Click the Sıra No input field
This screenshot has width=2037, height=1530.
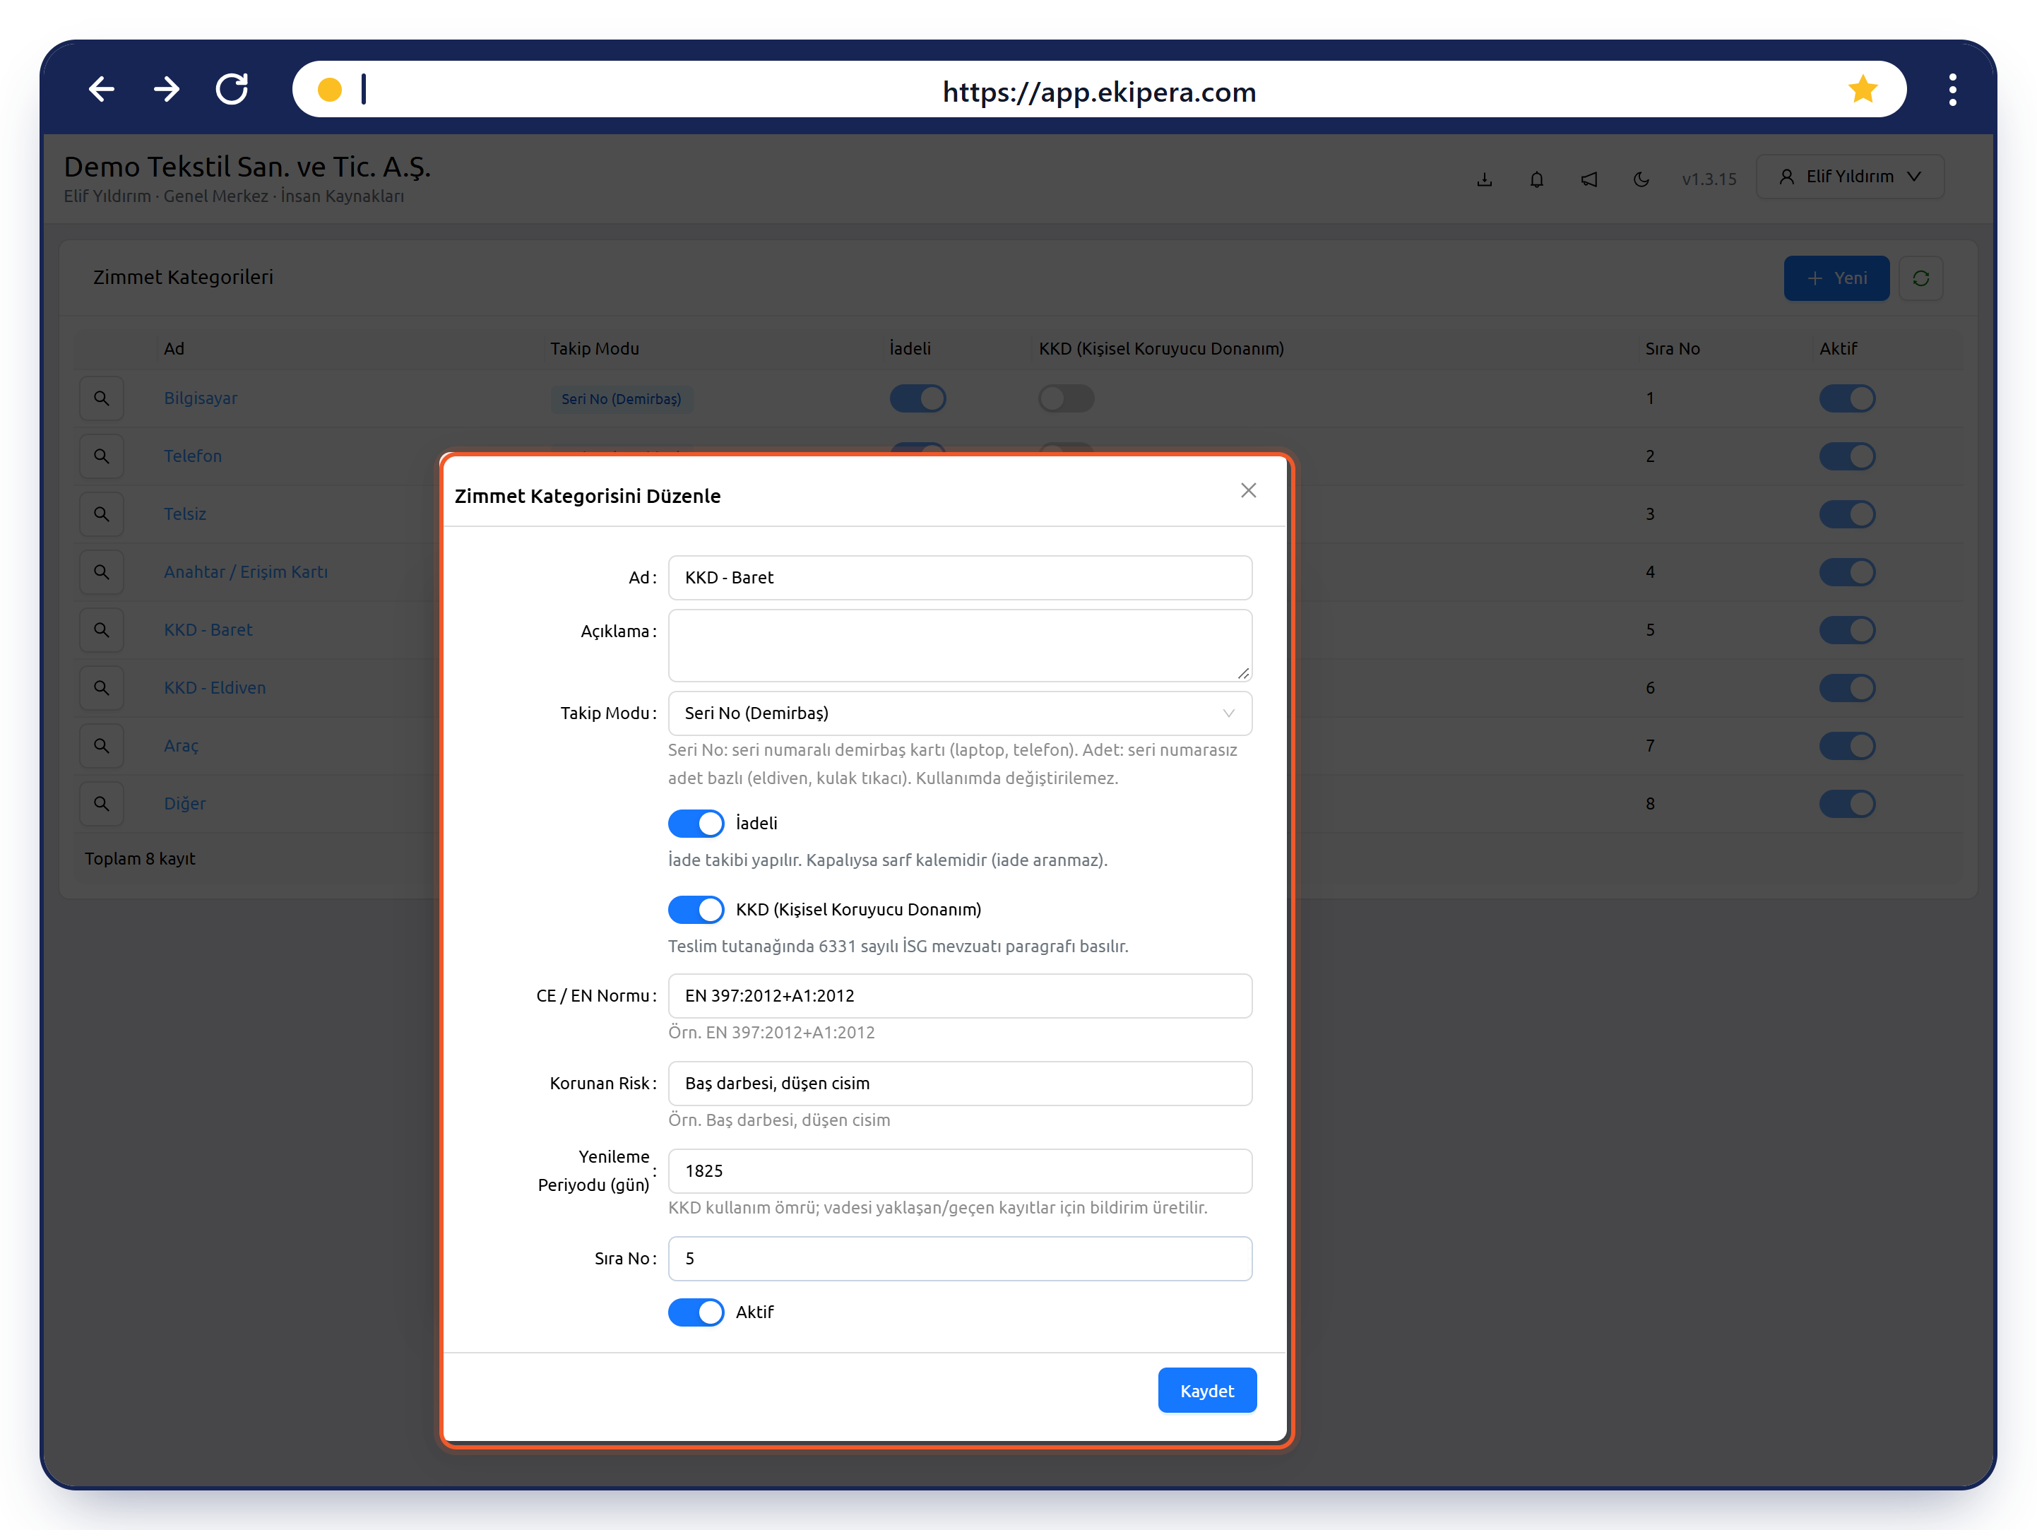[960, 1258]
